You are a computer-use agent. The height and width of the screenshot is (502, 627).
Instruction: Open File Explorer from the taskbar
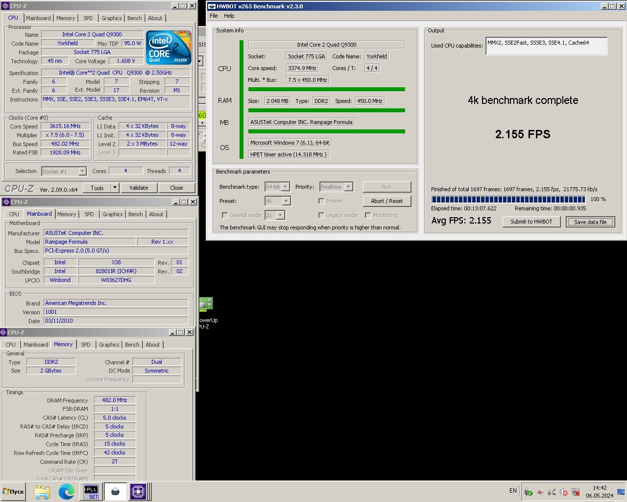click(42, 491)
